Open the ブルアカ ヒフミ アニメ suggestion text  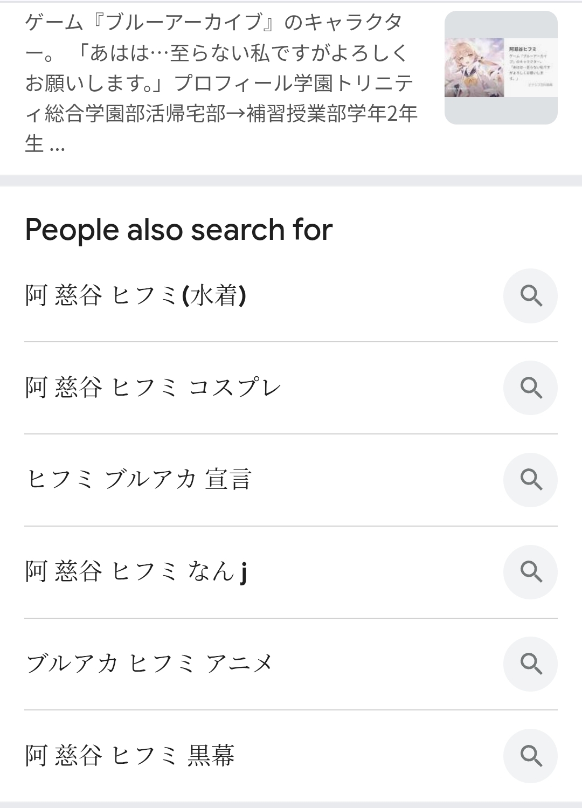pos(149,664)
